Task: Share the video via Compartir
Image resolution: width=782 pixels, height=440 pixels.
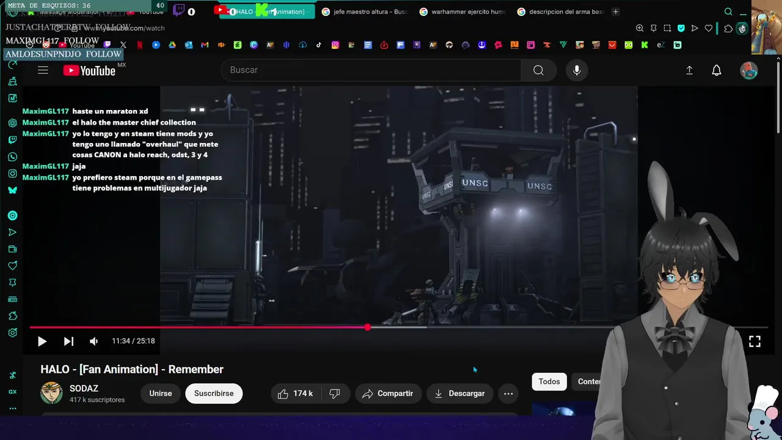Action: pos(388,394)
